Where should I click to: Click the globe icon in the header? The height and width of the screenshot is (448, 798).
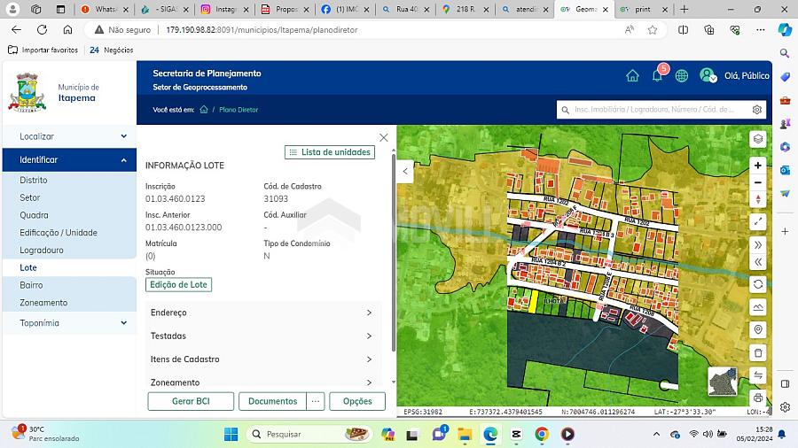click(x=682, y=76)
